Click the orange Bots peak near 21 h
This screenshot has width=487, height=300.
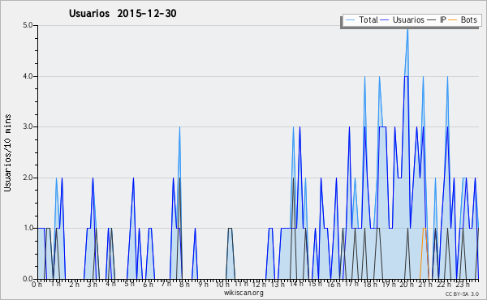[425, 229]
